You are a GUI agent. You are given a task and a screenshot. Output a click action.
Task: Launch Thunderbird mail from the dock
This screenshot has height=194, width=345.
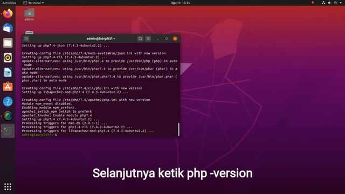point(8,28)
